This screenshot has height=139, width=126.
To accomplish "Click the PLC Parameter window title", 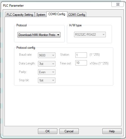I will (x=13, y=6).
